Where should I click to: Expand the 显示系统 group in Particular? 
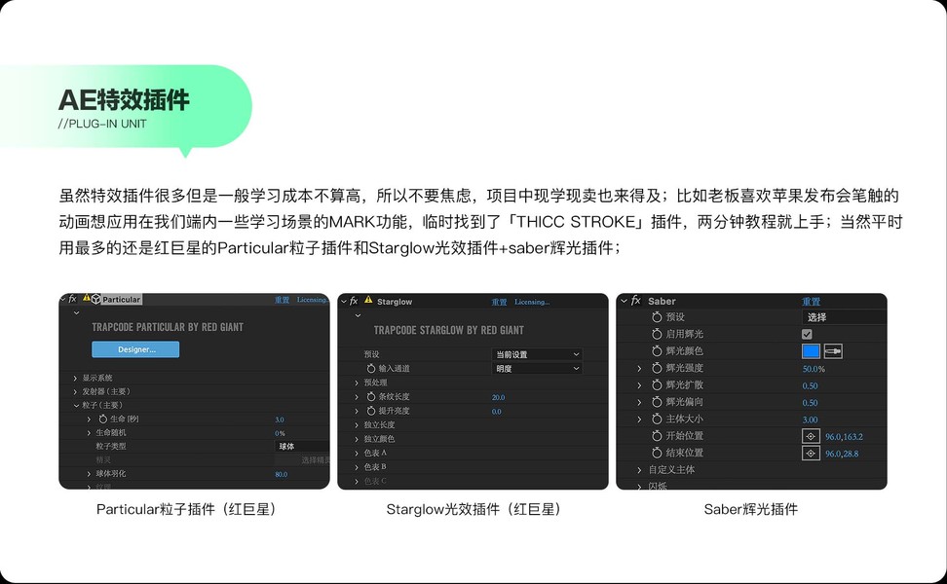tap(75, 379)
